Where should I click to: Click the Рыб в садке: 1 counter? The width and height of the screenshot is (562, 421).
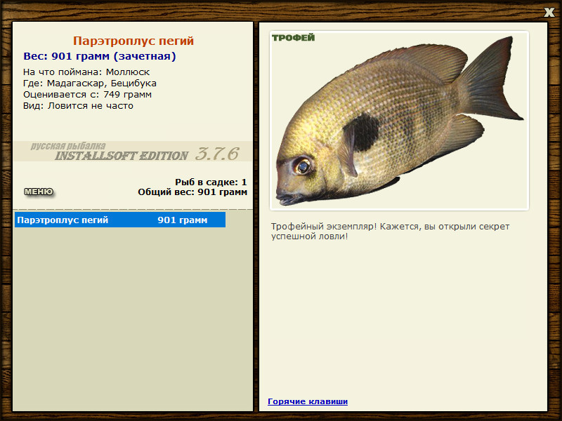tap(211, 182)
